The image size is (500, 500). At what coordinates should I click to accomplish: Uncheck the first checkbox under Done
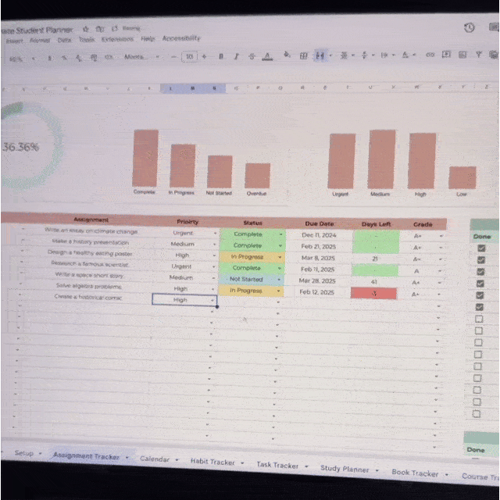[480, 248]
